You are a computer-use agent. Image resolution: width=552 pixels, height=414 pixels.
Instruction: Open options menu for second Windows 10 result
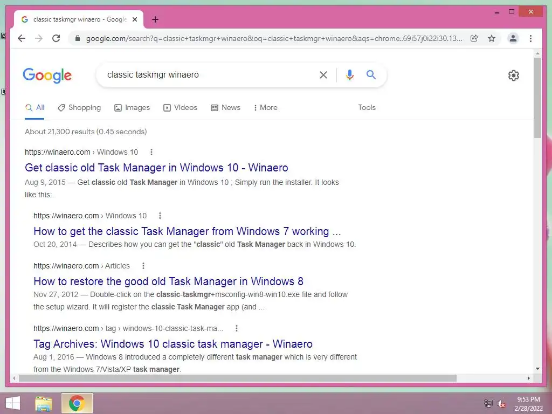[160, 216]
